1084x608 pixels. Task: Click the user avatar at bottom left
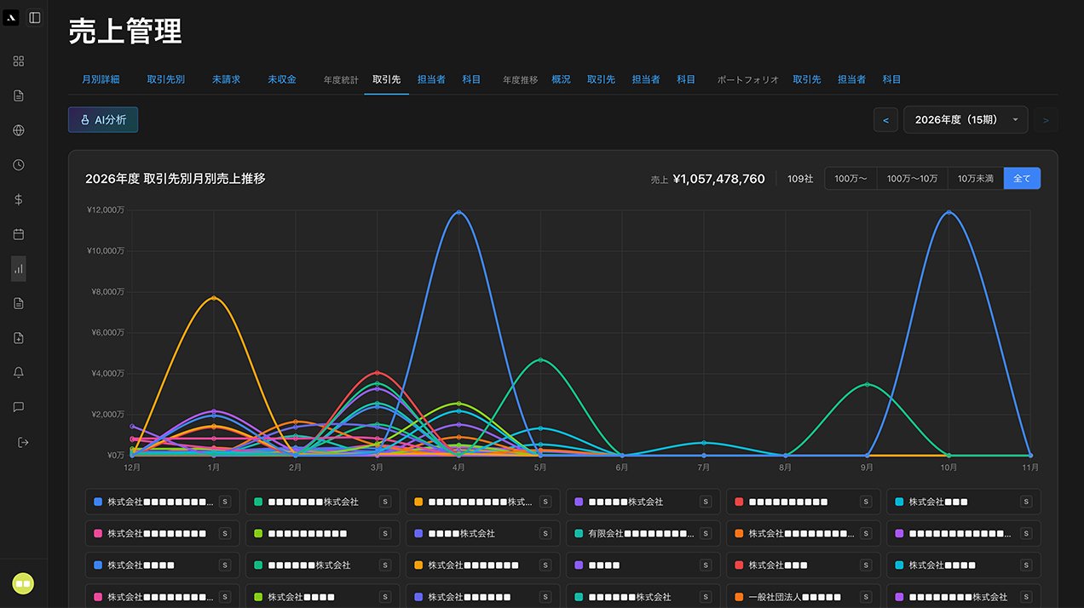click(23, 583)
